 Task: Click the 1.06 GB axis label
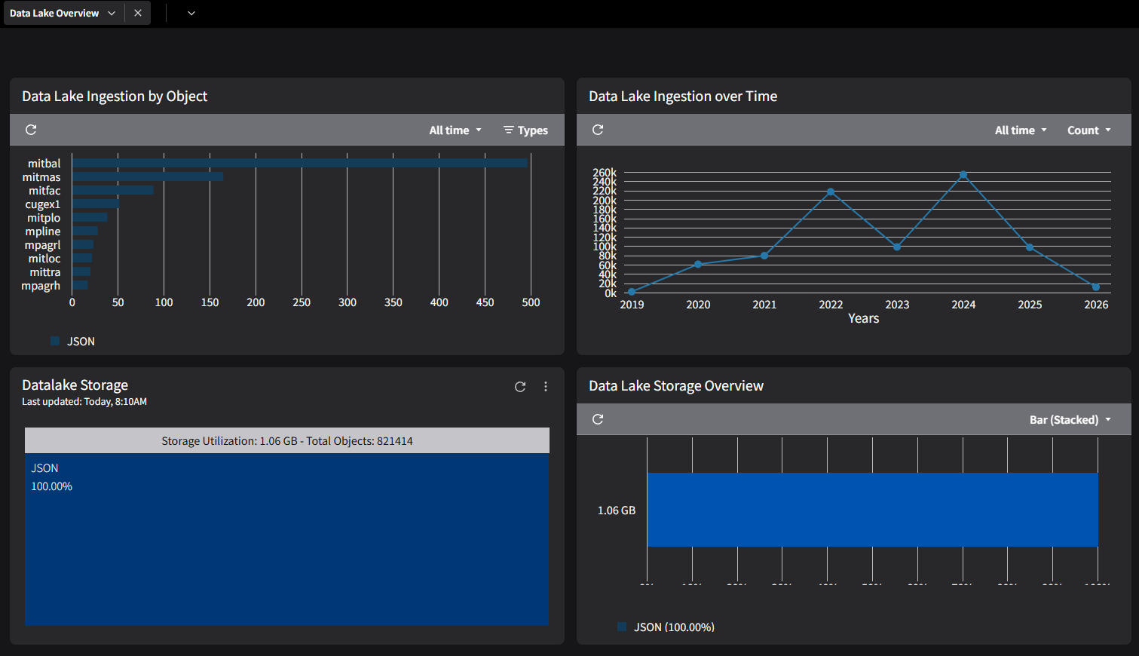(x=617, y=510)
